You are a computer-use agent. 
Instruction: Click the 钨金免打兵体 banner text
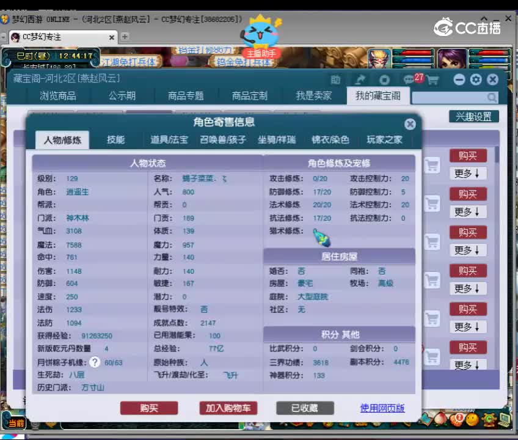[243, 62]
